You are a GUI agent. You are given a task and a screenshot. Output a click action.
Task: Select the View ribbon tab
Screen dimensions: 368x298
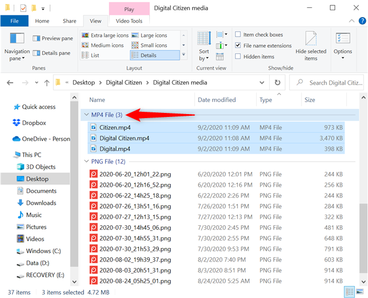(95, 21)
